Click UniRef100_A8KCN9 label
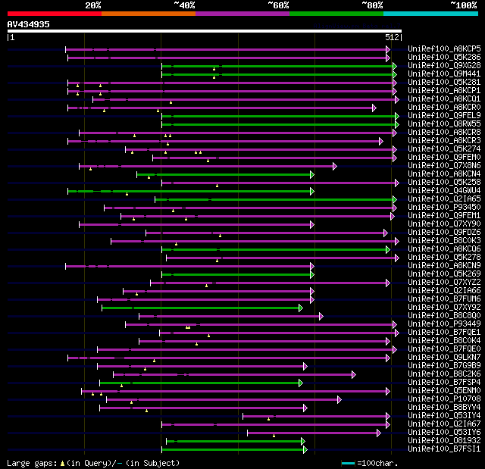Screen dimensions: 485x469 444,266
